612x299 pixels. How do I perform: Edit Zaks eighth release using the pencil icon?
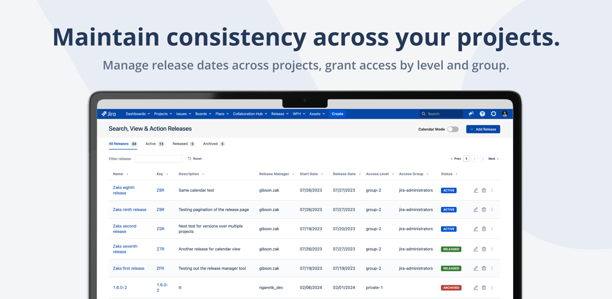coord(475,190)
